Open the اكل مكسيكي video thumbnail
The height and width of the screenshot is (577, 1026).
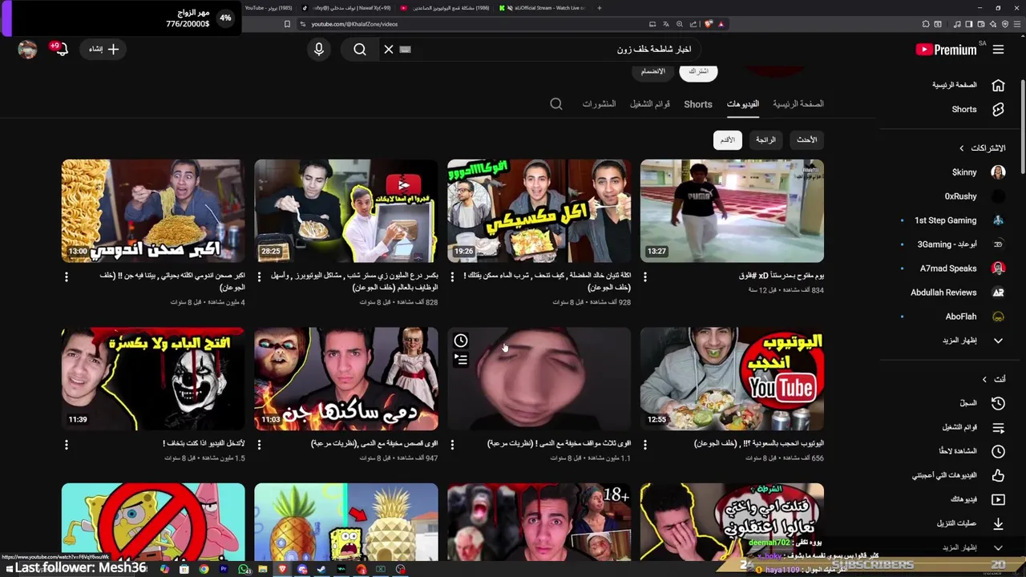click(539, 211)
